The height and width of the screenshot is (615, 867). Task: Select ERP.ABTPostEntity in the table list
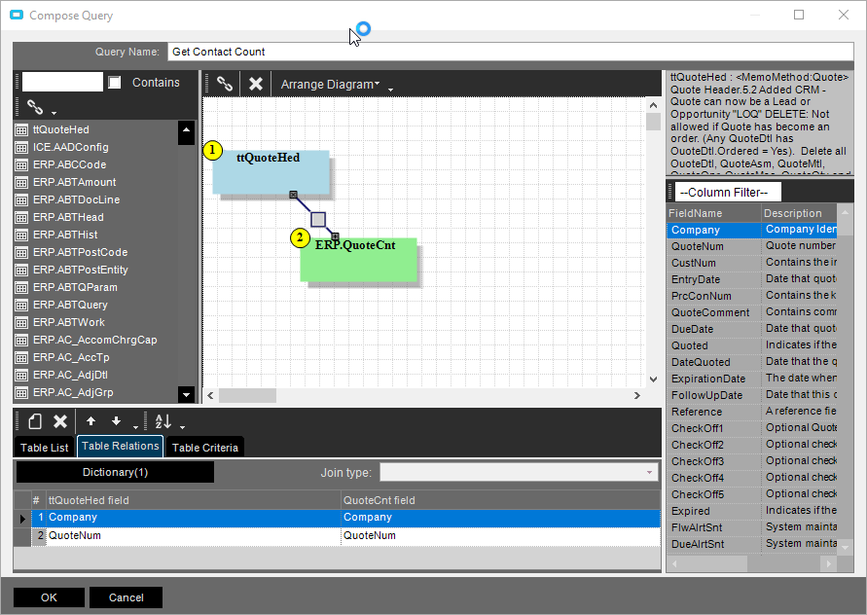80,270
